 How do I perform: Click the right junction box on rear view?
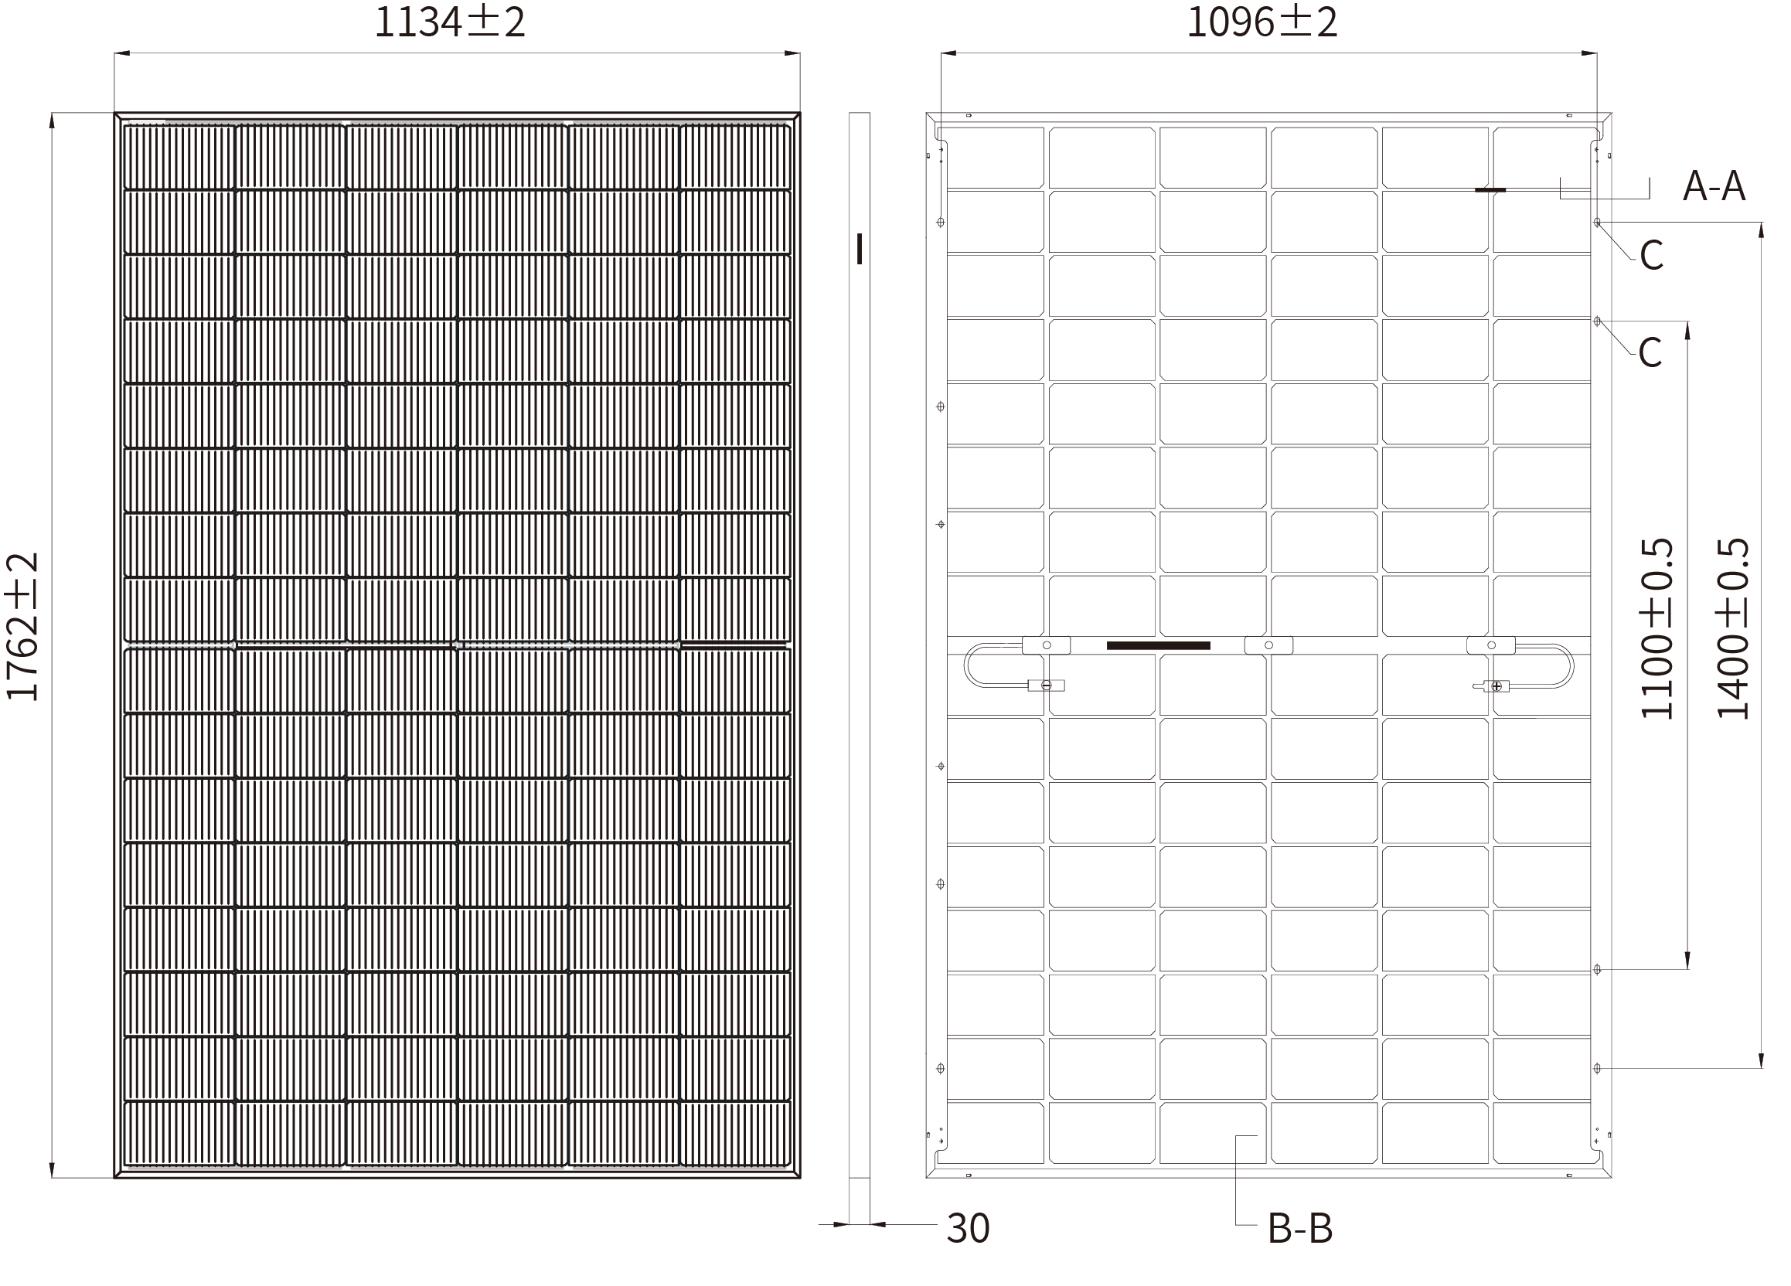(1491, 645)
